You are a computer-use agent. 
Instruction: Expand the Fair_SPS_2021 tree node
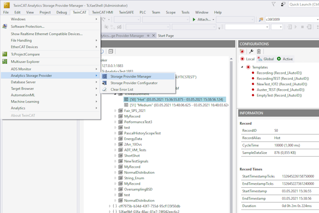[x=116, y=110]
